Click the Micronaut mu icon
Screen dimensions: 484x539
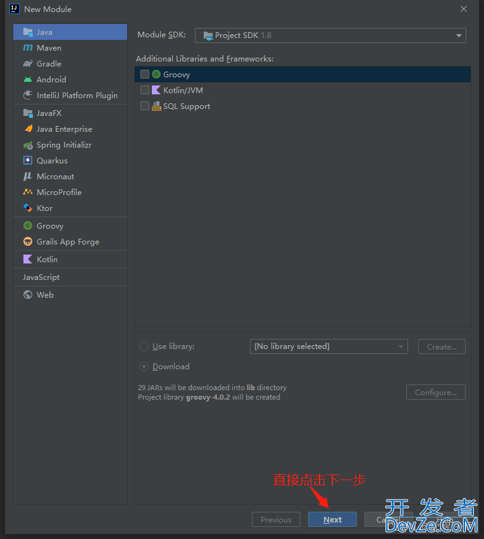28,176
